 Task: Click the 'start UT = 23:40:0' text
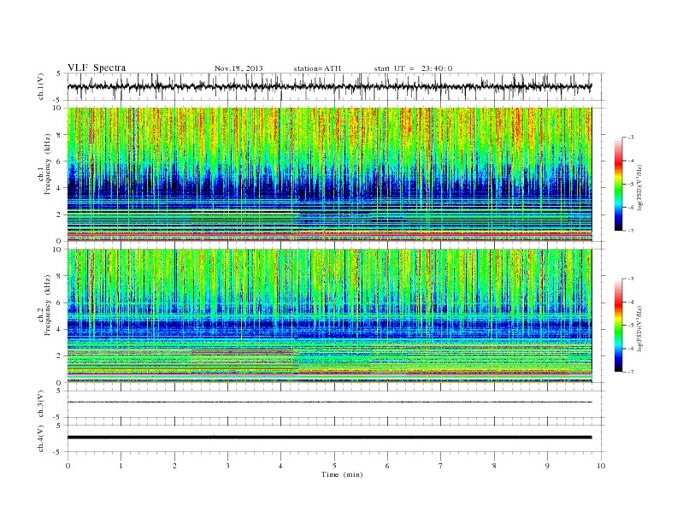[413, 68]
